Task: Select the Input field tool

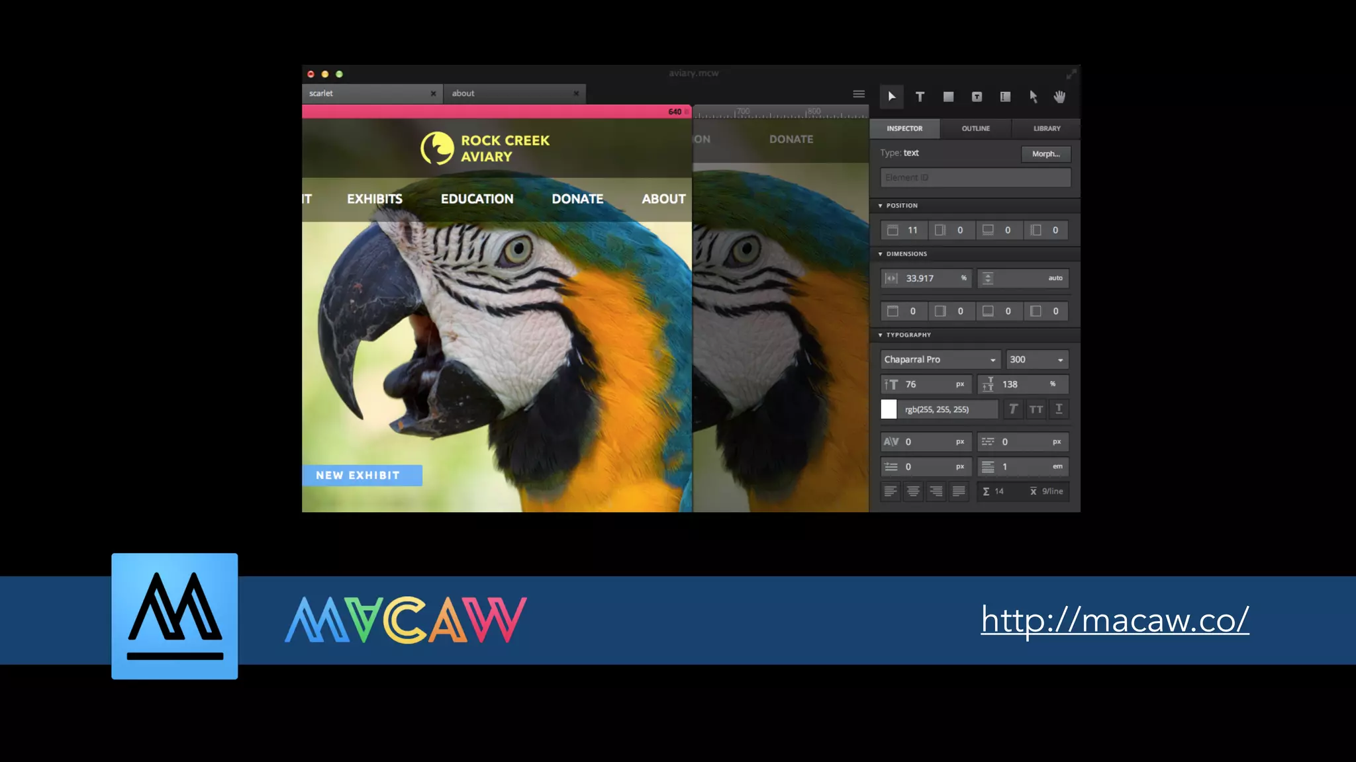Action: 1005,97
